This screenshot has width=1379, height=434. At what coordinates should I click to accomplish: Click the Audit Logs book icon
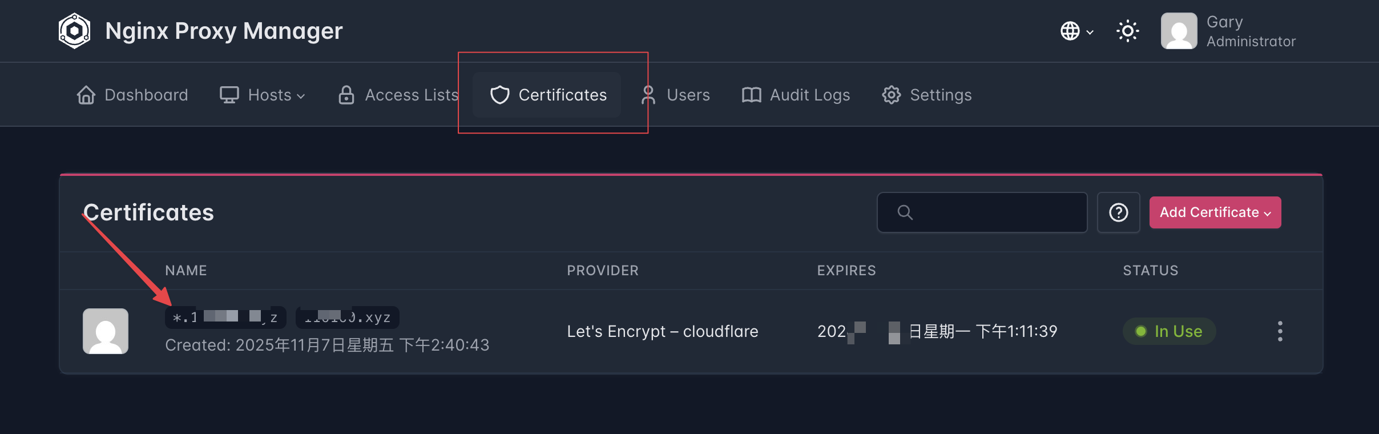(751, 95)
